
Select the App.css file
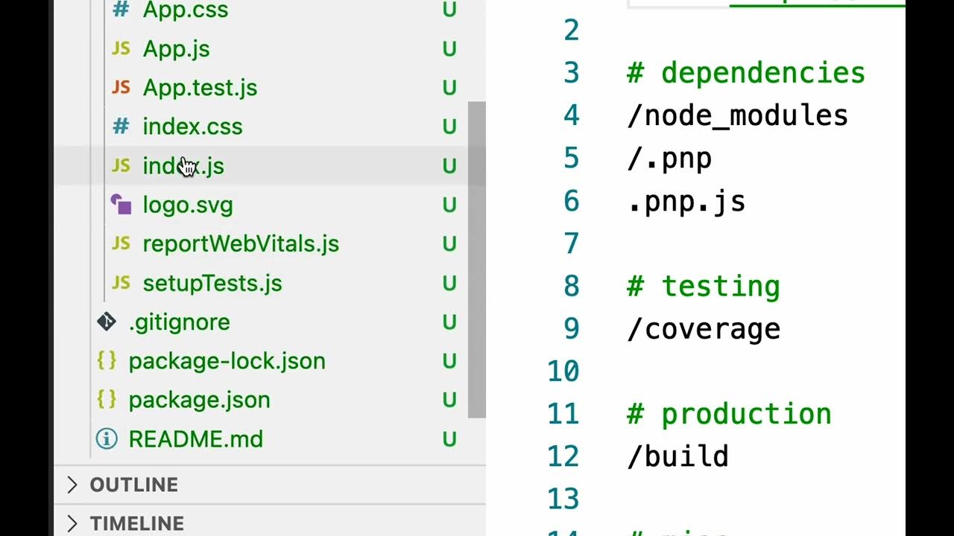pos(186,10)
